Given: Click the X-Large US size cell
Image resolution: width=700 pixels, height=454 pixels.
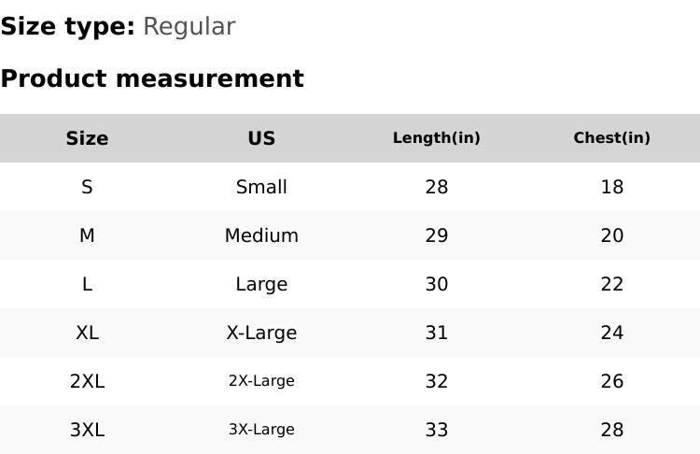Looking at the screenshot, I should click(x=261, y=333).
